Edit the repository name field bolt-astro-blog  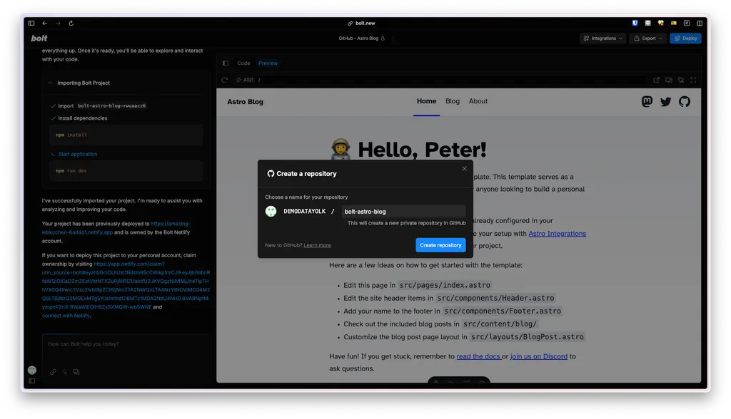point(404,212)
